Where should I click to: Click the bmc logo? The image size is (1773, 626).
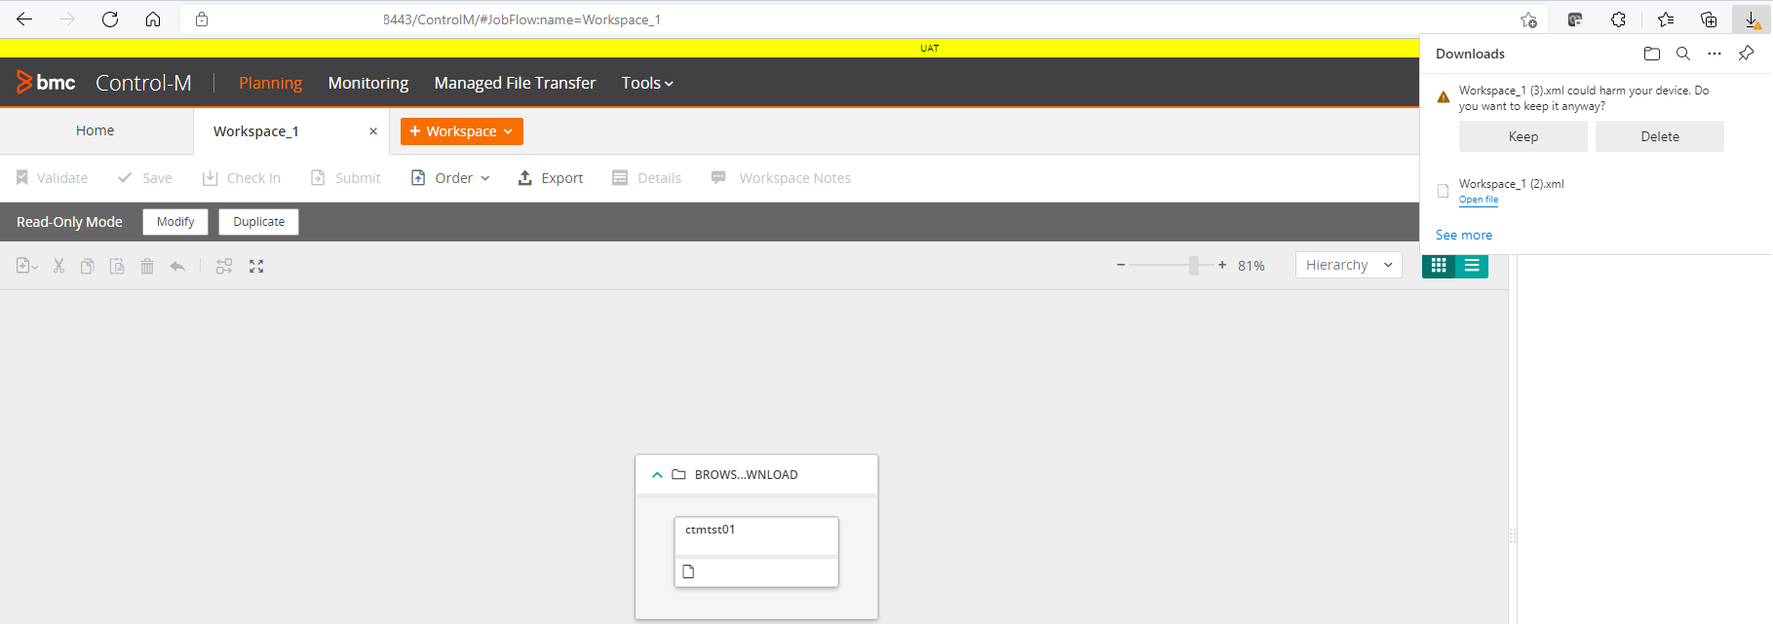46,83
